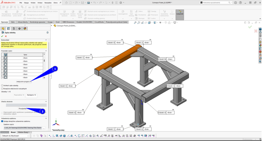Collapse the Utwórz złożenie section
Screen dimensions: 262x141
click(46, 101)
